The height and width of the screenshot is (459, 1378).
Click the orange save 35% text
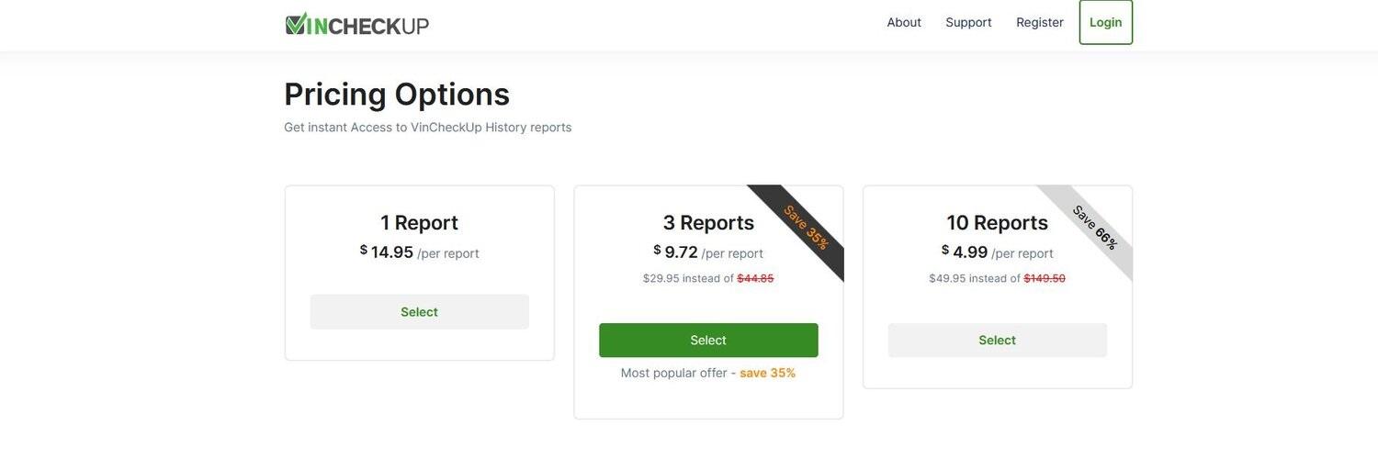coord(767,373)
